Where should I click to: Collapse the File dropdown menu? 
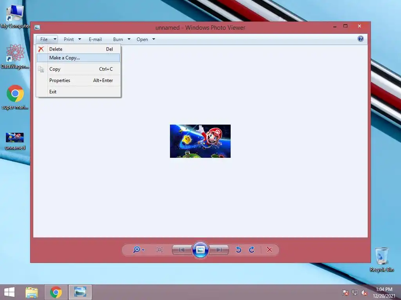[x=47, y=39]
